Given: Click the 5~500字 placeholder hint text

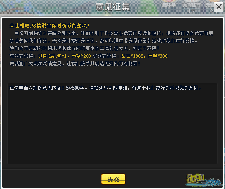Looking at the screenshot, I should (x=75, y=88).
